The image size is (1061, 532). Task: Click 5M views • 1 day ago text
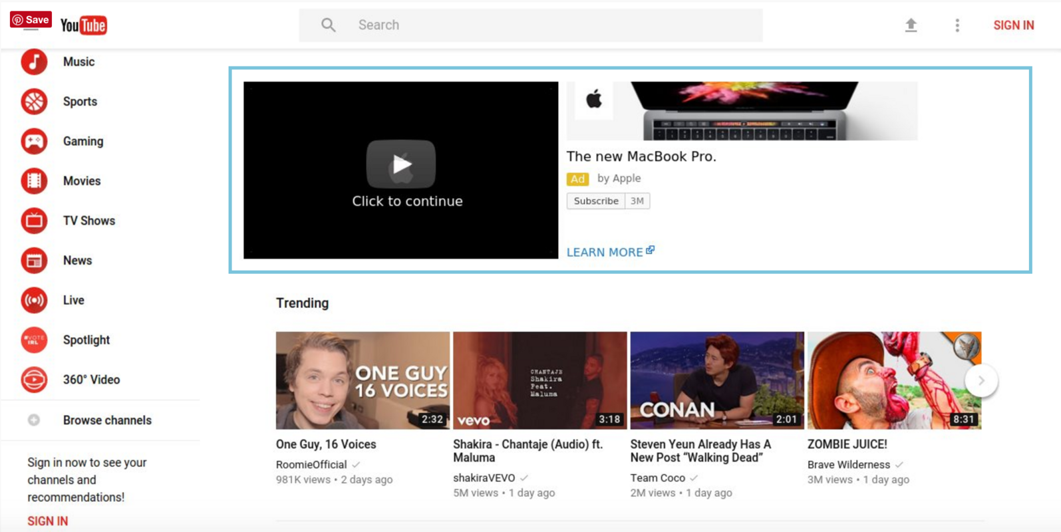coord(504,493)
